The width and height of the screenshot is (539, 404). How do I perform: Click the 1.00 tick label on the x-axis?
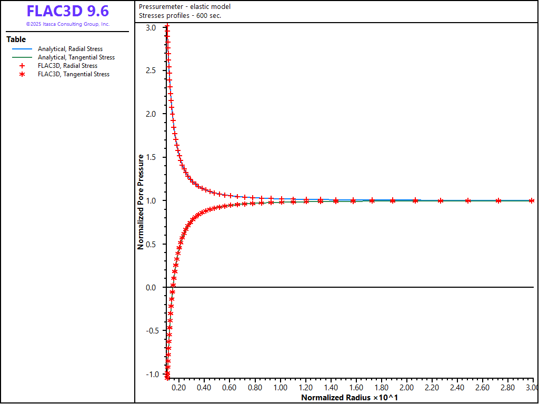280,388
